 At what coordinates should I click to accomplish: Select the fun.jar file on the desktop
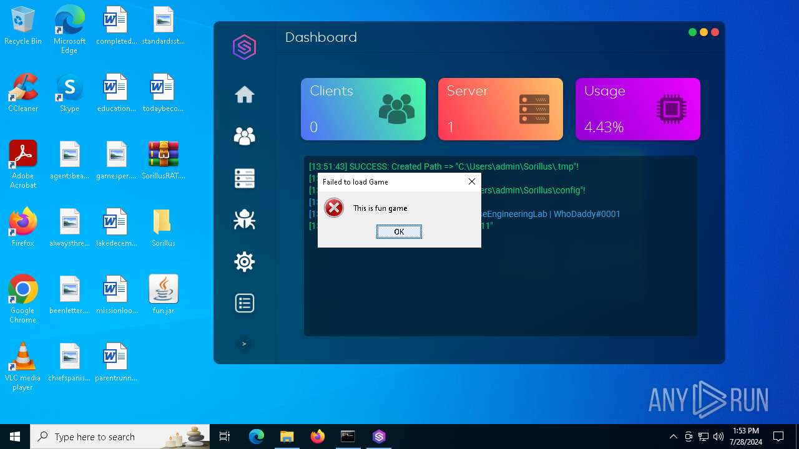point(164,296)
